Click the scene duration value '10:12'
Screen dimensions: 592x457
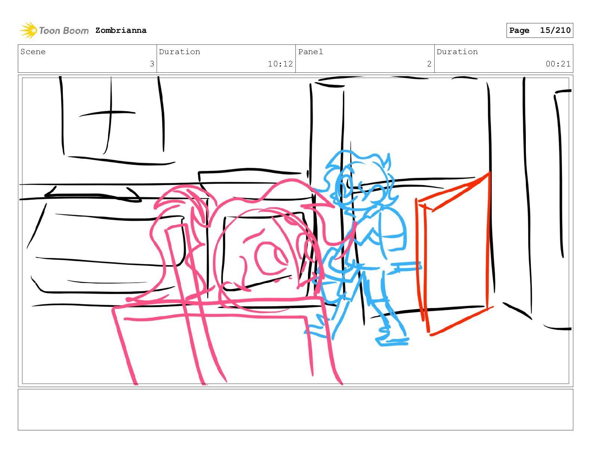(280, 64)
